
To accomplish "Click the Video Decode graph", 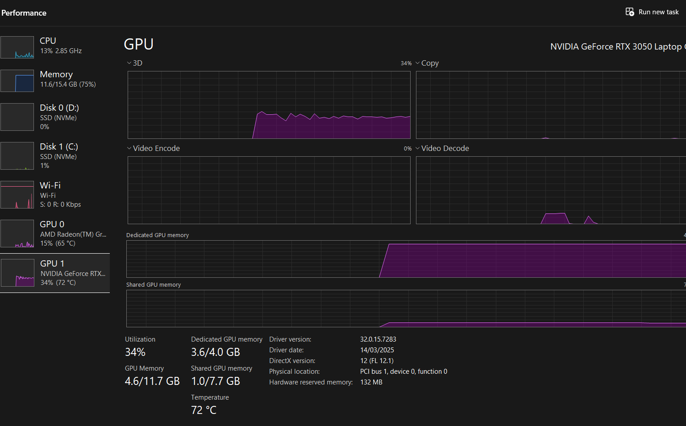I will (x=551, y=190).
